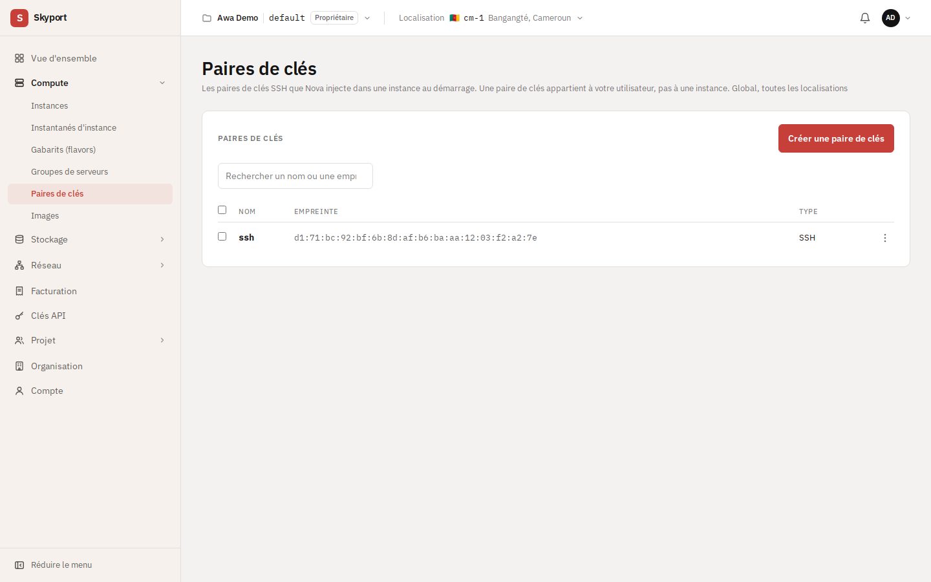Screen dimensions: 931x582
Task: Open the AD user avatar menu
Action: [x=891, y=18]
